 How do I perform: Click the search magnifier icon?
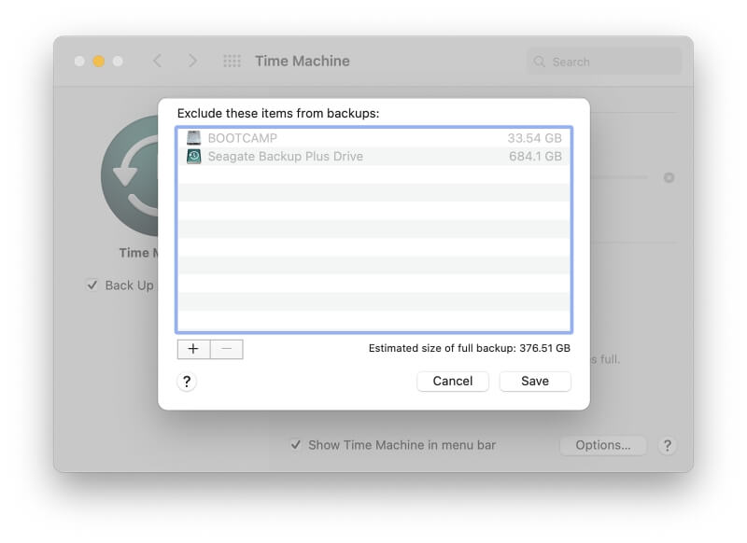[540, 62]
